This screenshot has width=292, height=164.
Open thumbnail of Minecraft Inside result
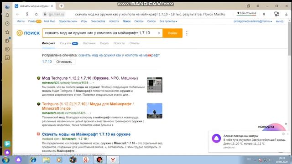pos(155,111)
